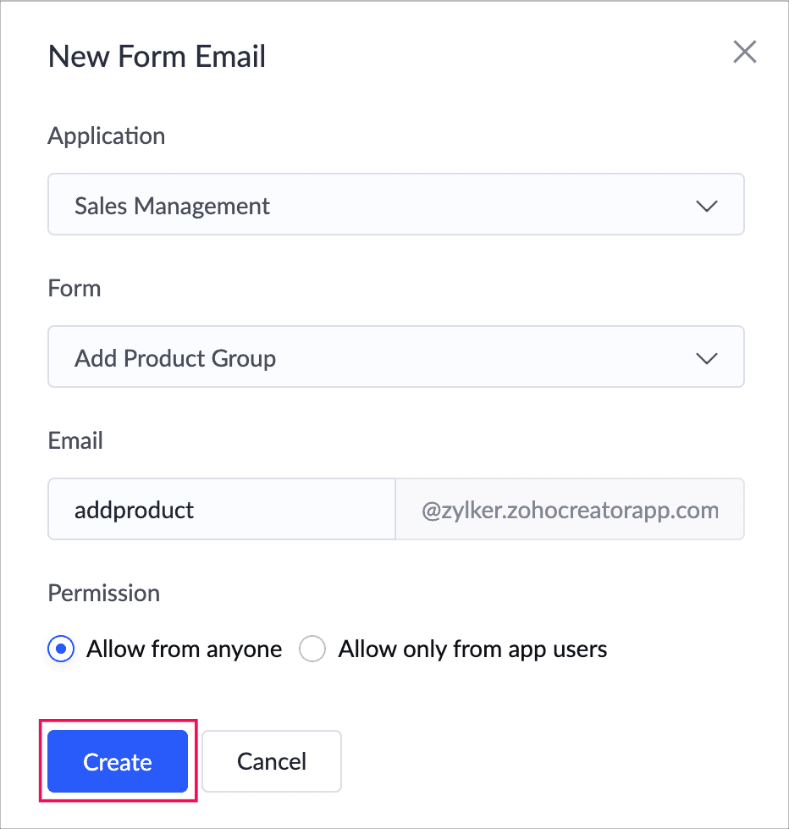Click the Create button
This screenshot has height=829, width=789.
click(118, 762)
